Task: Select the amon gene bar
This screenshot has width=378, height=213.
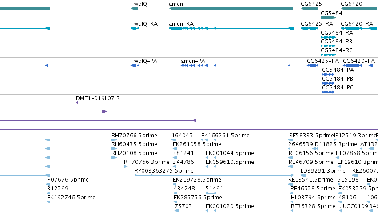Action: pyautogui.click(x=231, y=8)
